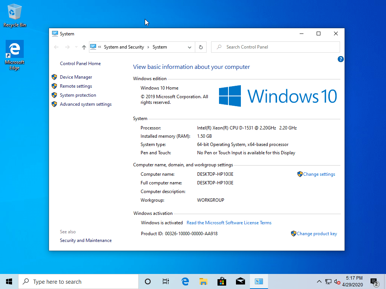The height and width of the screenshot is (289, 386).
Task: Click the muted volume tray icon
Action: tap(337, 281)
